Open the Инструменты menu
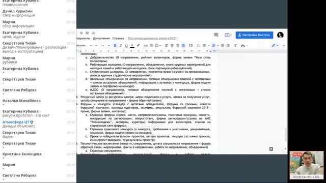The height and width of the screenshot is (183, 326). 83,39
